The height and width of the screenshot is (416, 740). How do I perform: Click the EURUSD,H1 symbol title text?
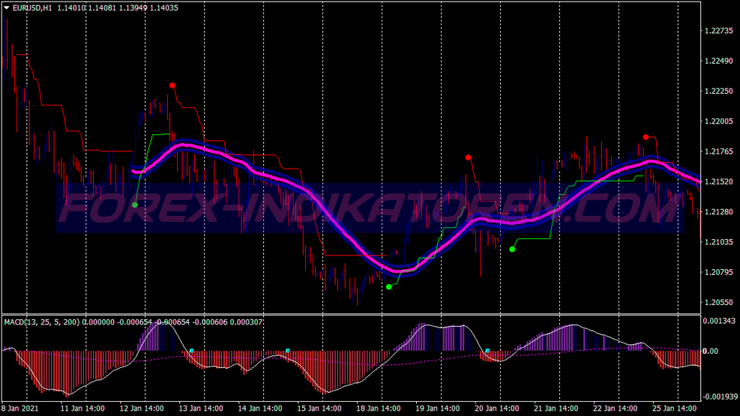[32, 8]
